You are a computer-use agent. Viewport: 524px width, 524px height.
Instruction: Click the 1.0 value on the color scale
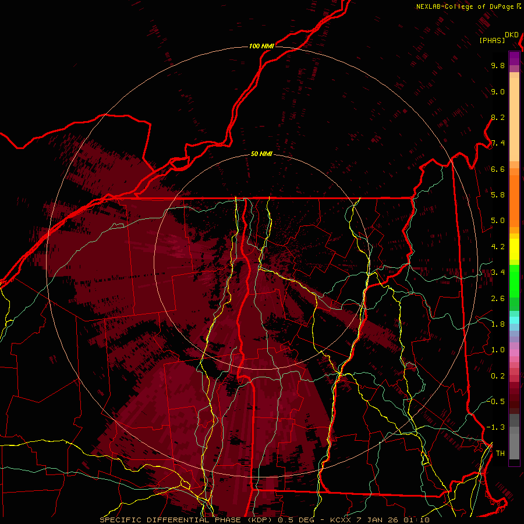(498, 350)
